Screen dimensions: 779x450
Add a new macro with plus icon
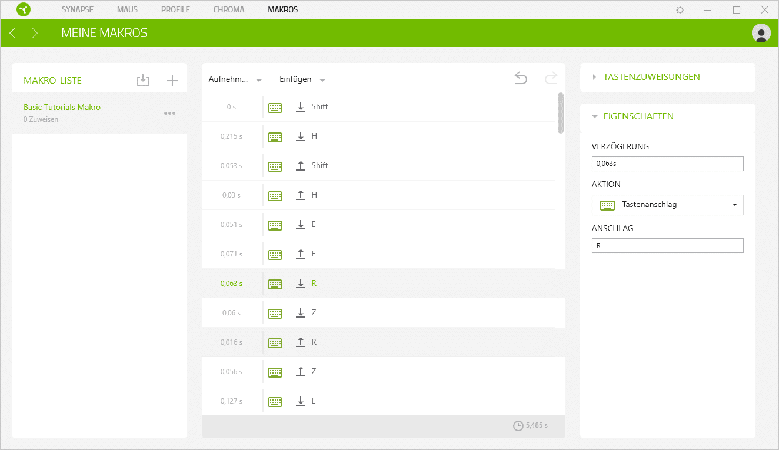point(172,81)
